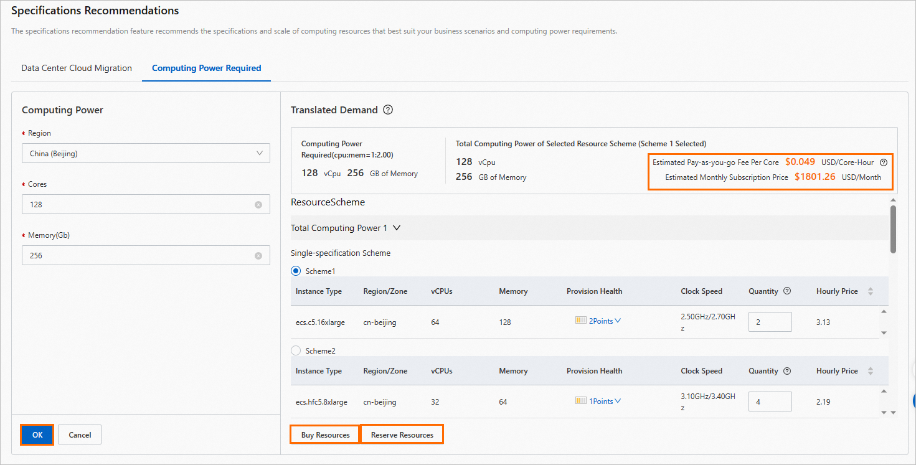
Task: Collapse the Total Computing Power 1 section
Action: (397, 228)
